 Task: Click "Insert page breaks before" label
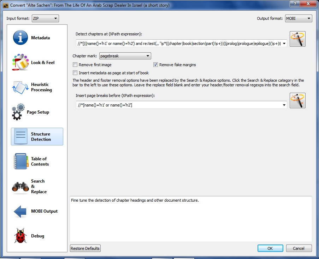115,96
